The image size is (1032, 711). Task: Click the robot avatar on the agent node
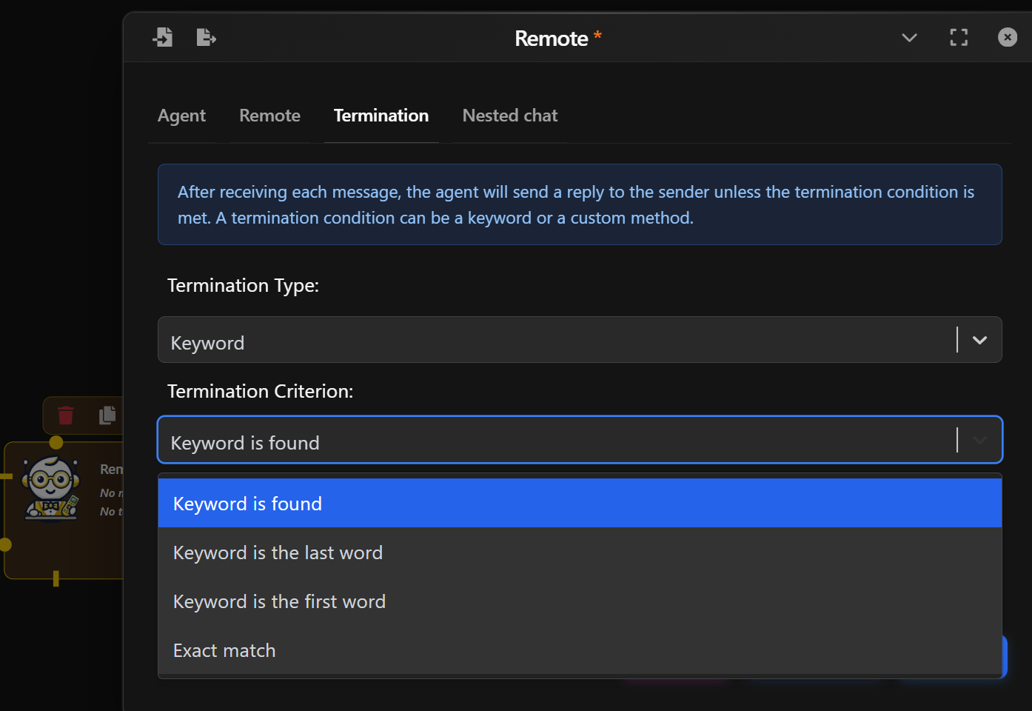point(50,487)
